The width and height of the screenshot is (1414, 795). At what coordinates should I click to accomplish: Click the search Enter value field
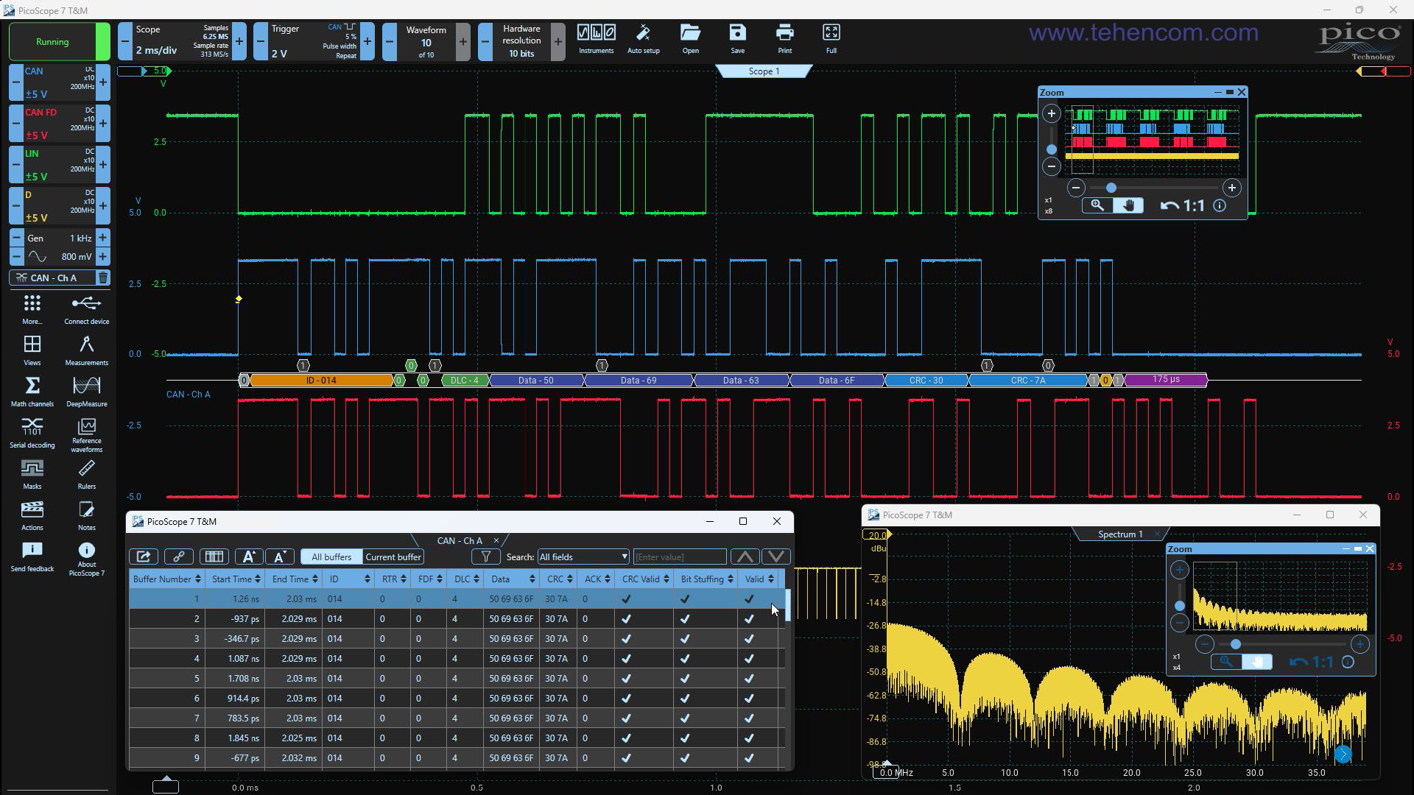click(679, 556)
